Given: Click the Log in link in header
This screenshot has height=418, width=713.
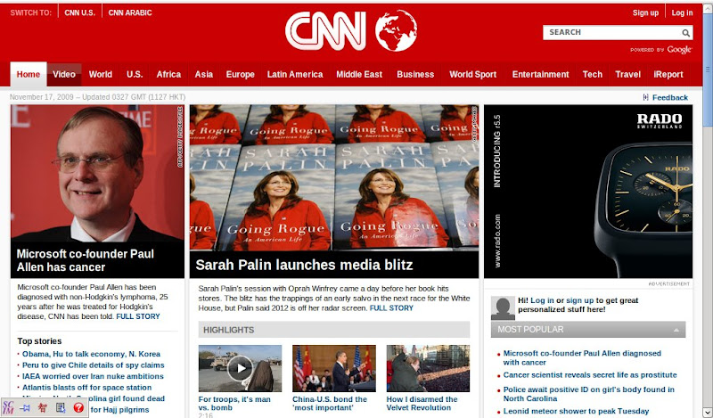Looking at the screenshot, I should [683, 12].
